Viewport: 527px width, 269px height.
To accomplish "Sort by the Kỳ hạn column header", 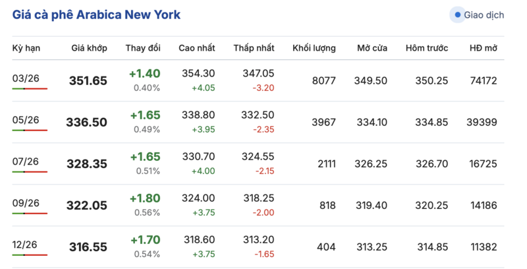I will click(x=26, y=48).
